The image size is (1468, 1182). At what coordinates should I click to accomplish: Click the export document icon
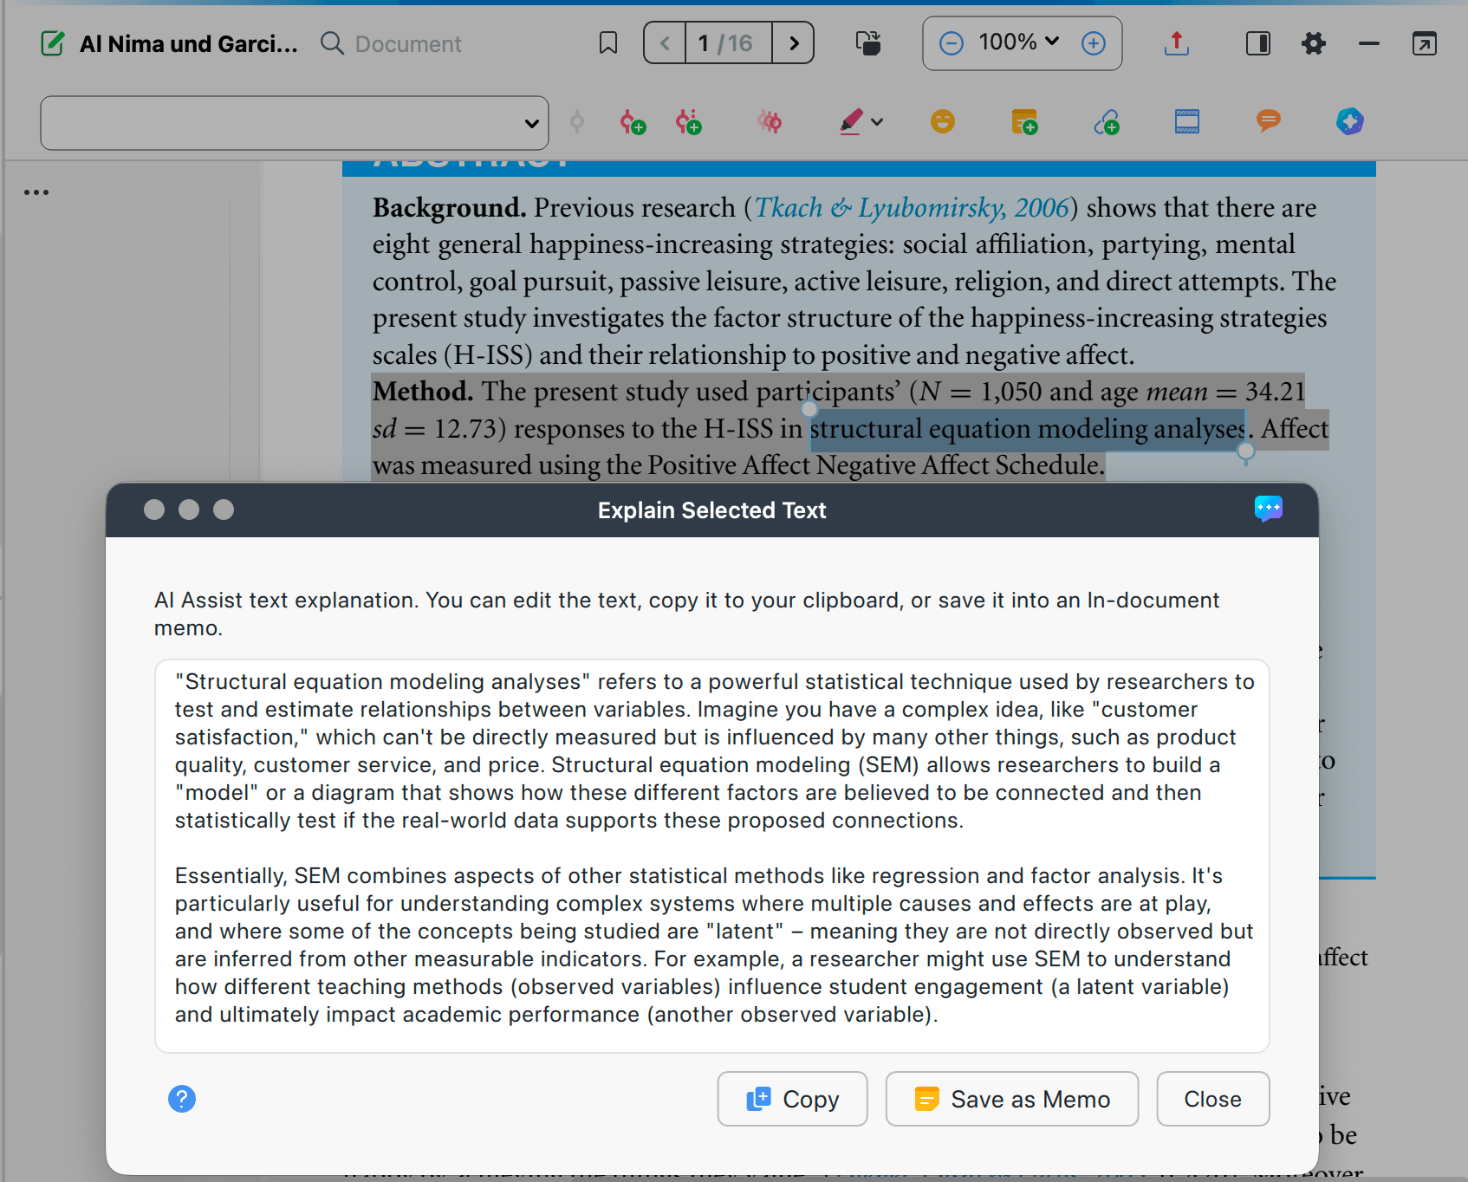coord(1176,43)
